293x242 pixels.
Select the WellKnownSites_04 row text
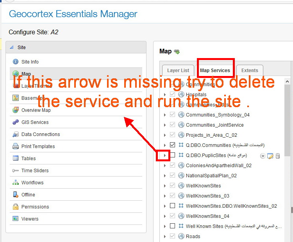(207, 216)
